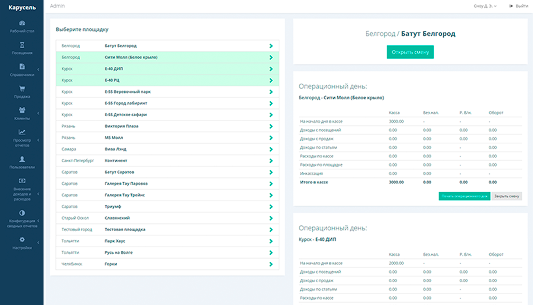Select the Русь на Волге venue row

click(x=167, y=253)
